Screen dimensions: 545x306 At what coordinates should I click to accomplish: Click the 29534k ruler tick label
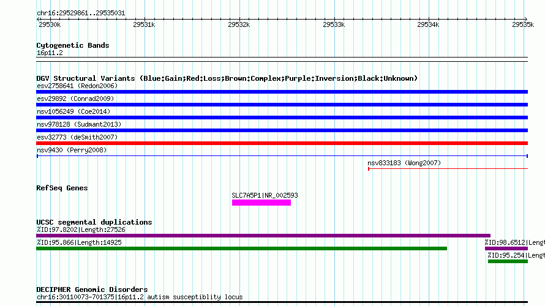pos(428,24)
